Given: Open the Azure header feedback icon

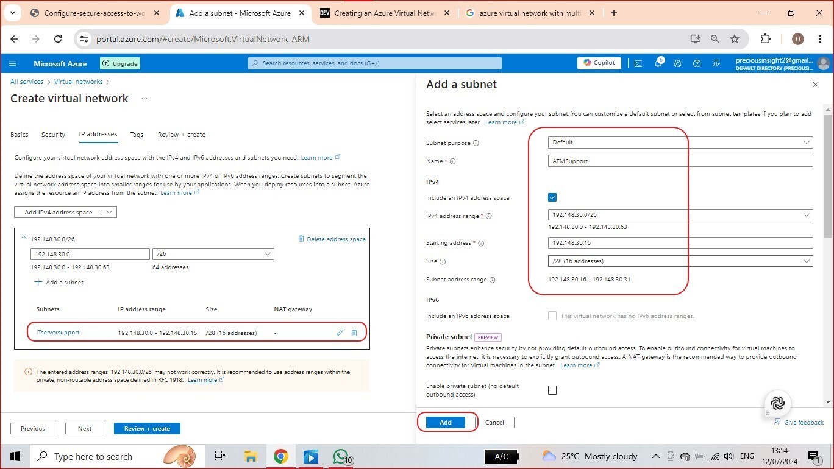Looking at the screenshot, I should [x=716, y=63].
